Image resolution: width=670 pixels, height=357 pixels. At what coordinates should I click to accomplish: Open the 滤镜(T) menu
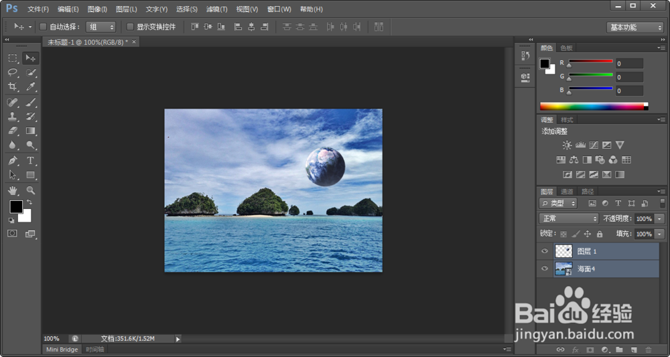click(x=216, y=9)
